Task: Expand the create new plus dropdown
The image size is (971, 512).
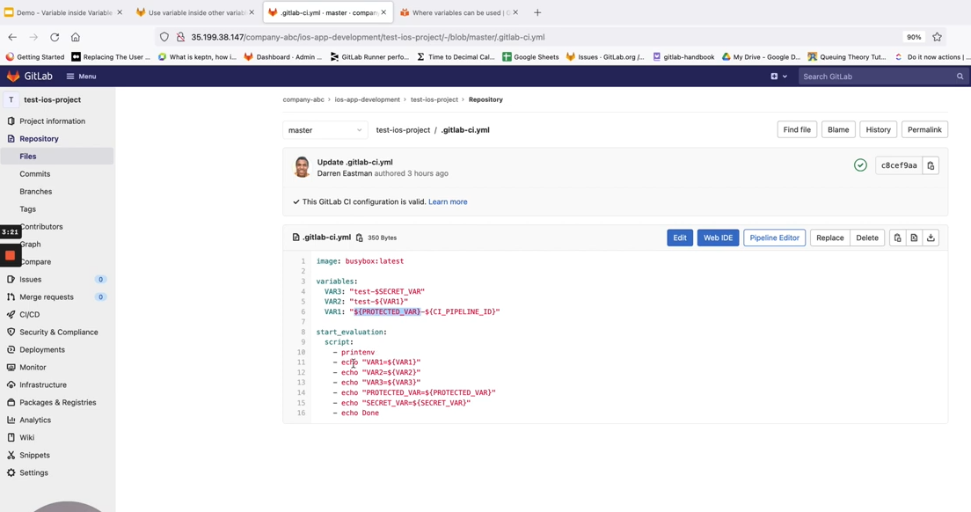Action: pyautogui.click(x=778, y=77)
